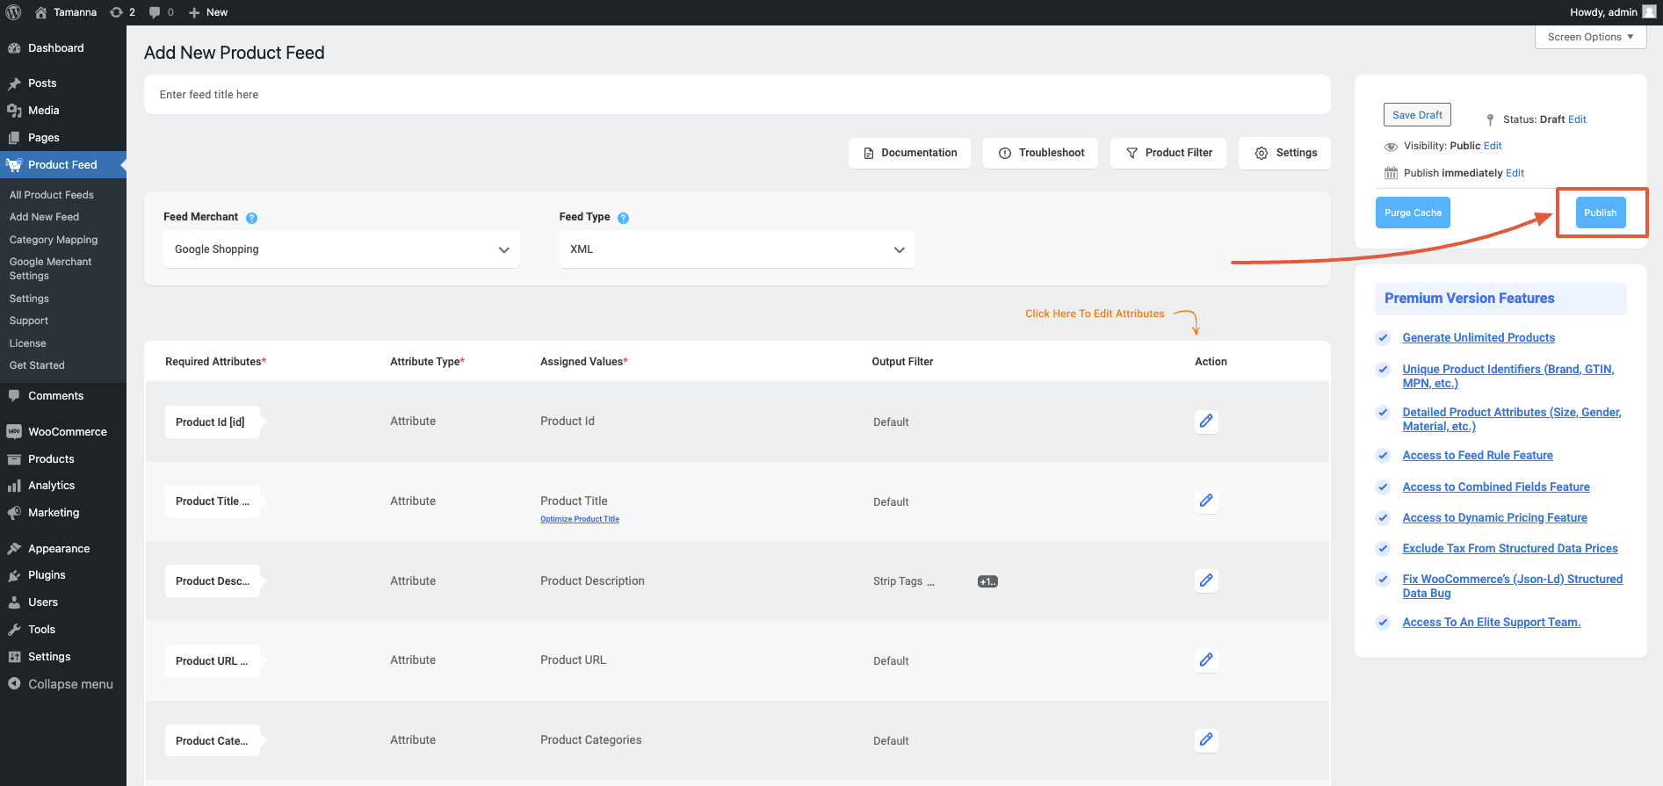Click the Optimize Product Title link
The height and width of the screenshot is (786, 1663).
[580, 519]
